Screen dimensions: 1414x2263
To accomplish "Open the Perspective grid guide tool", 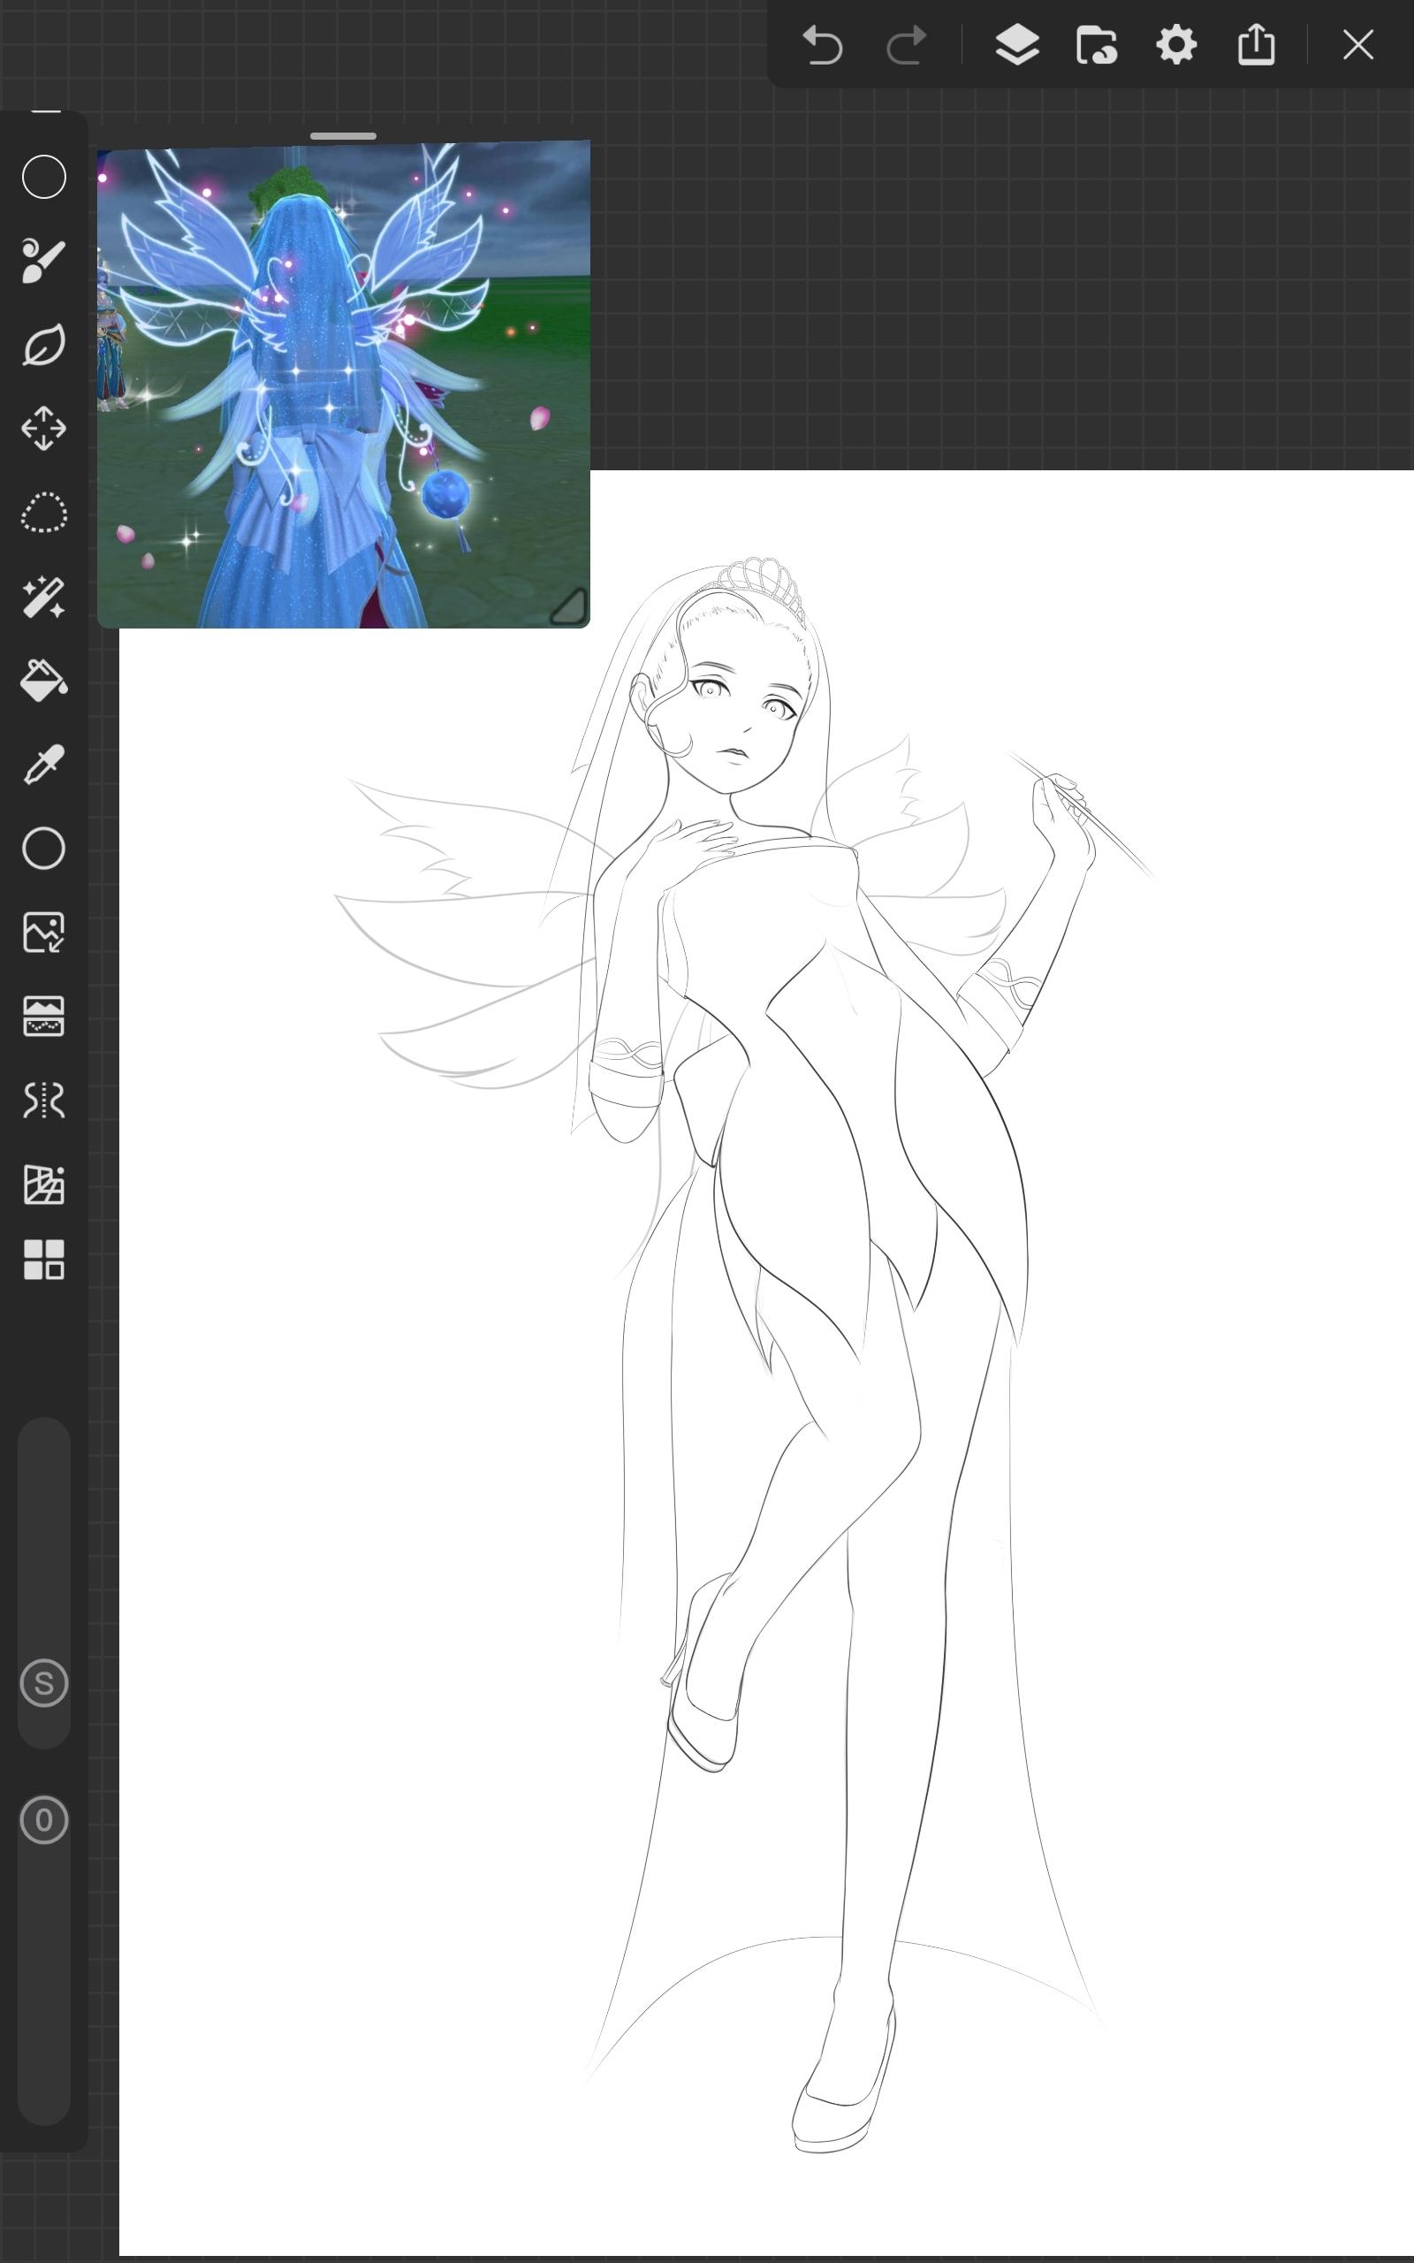I will point(44,1185).
